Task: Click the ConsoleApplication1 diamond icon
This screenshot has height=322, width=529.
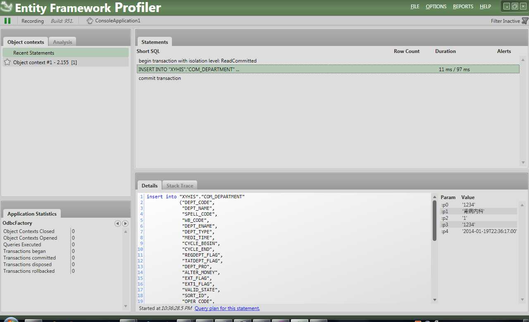Action: click(90, 21)
